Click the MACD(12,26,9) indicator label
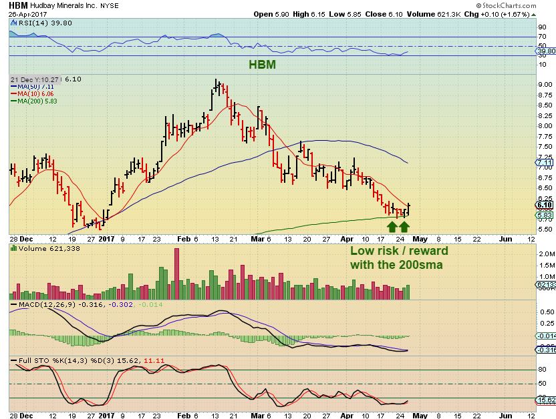Screen dimensions: 556x419 (x=47, y=304)
